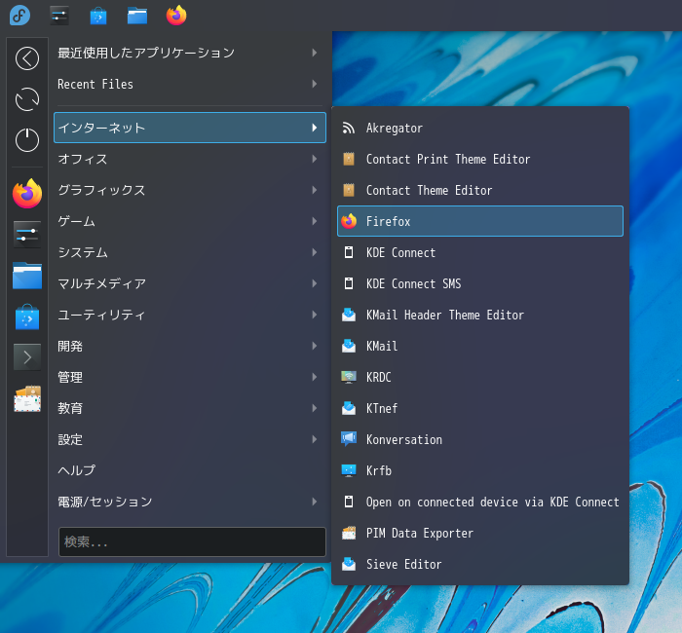Click the Contact Theme Editor icon
The width and height of the screenshot is (682, 633).
(x=349, y=191)
